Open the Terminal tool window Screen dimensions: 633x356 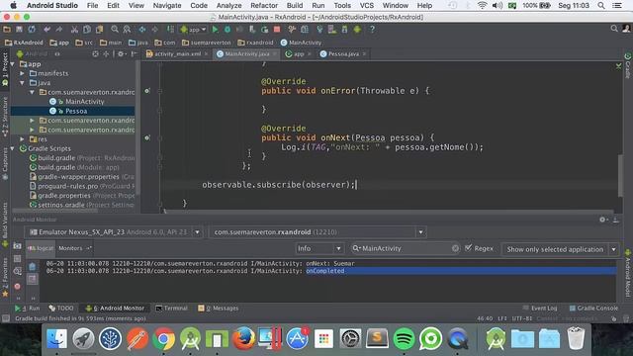click(x=171, y=308)
